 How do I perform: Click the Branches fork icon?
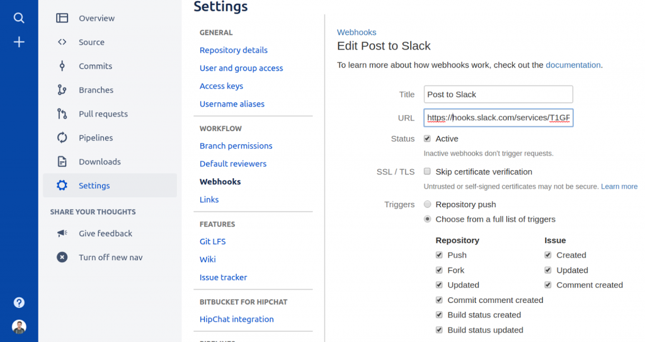pos(62,89)
